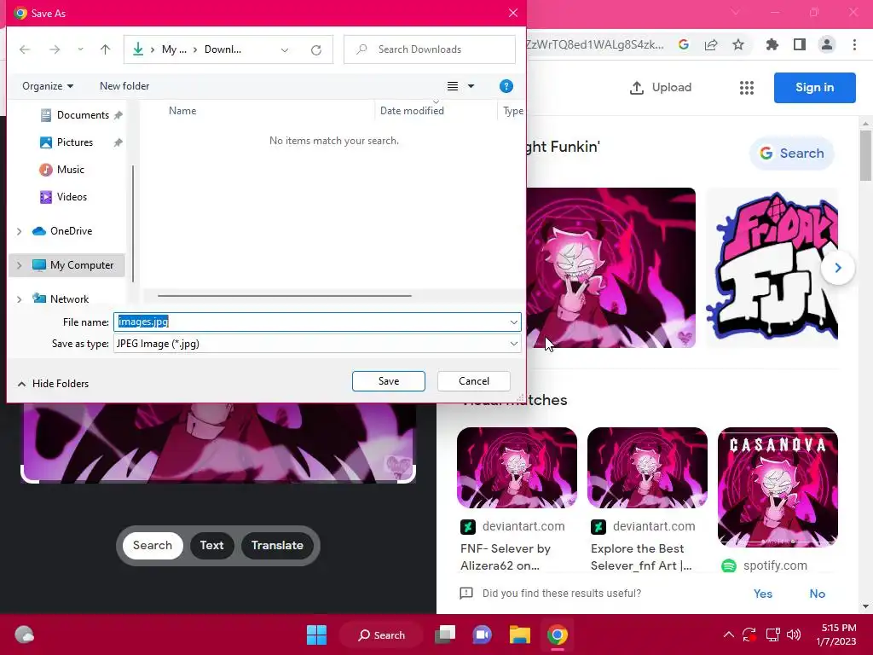Open Explore the Best Selever_fnf Art result
This screenshot has height=655, width=873.
[x=646, y=499]
